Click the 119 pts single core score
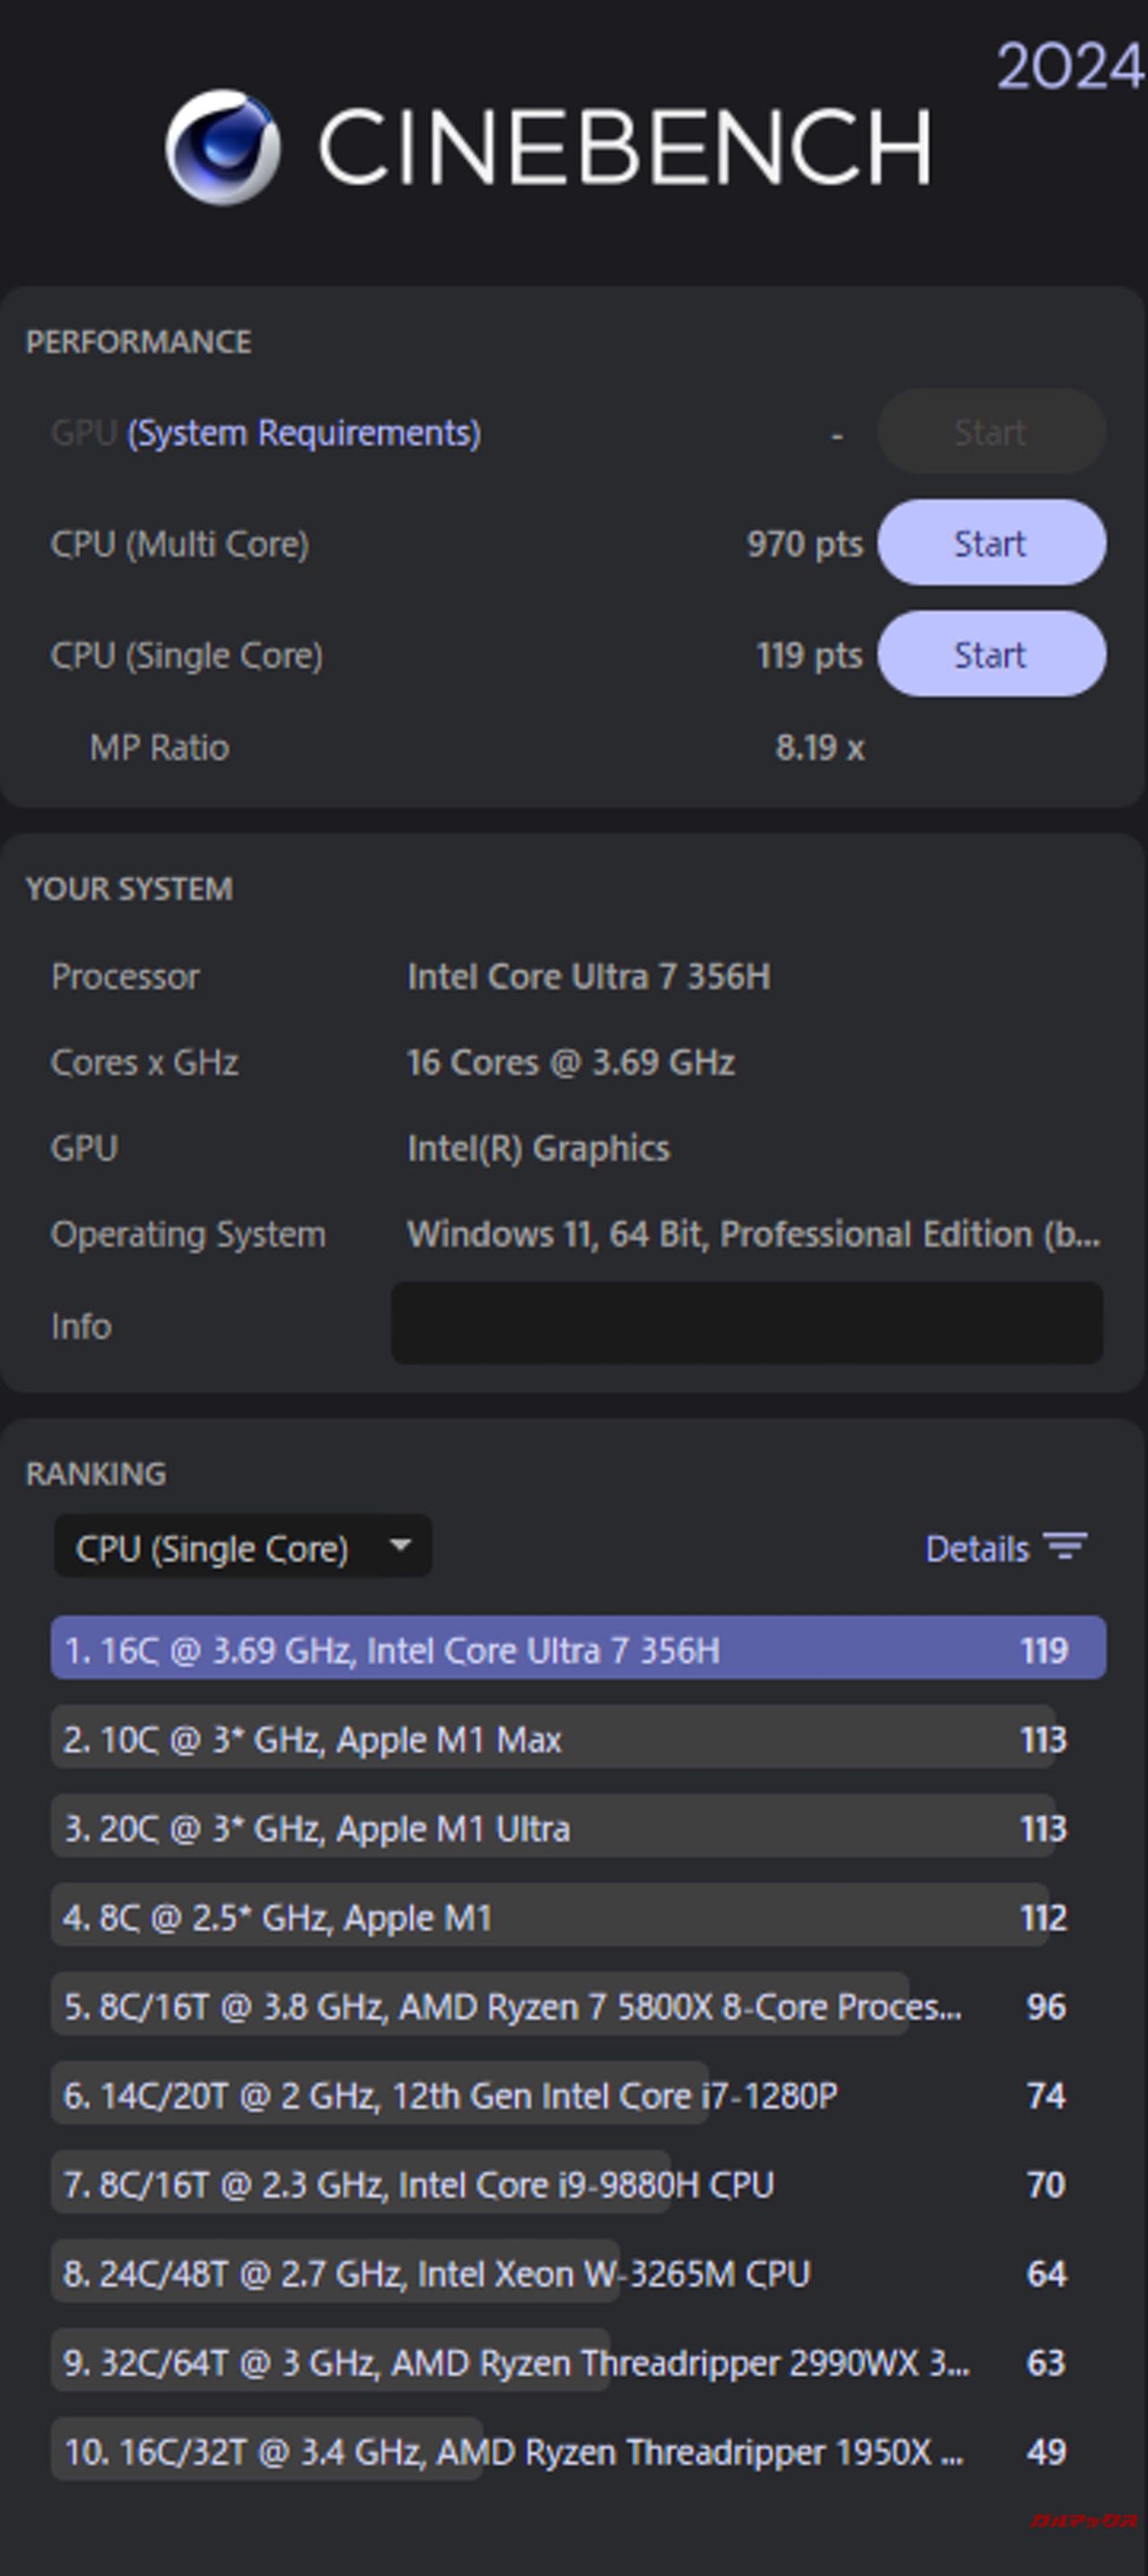Screen dimensions: 1148x2576 809,655
